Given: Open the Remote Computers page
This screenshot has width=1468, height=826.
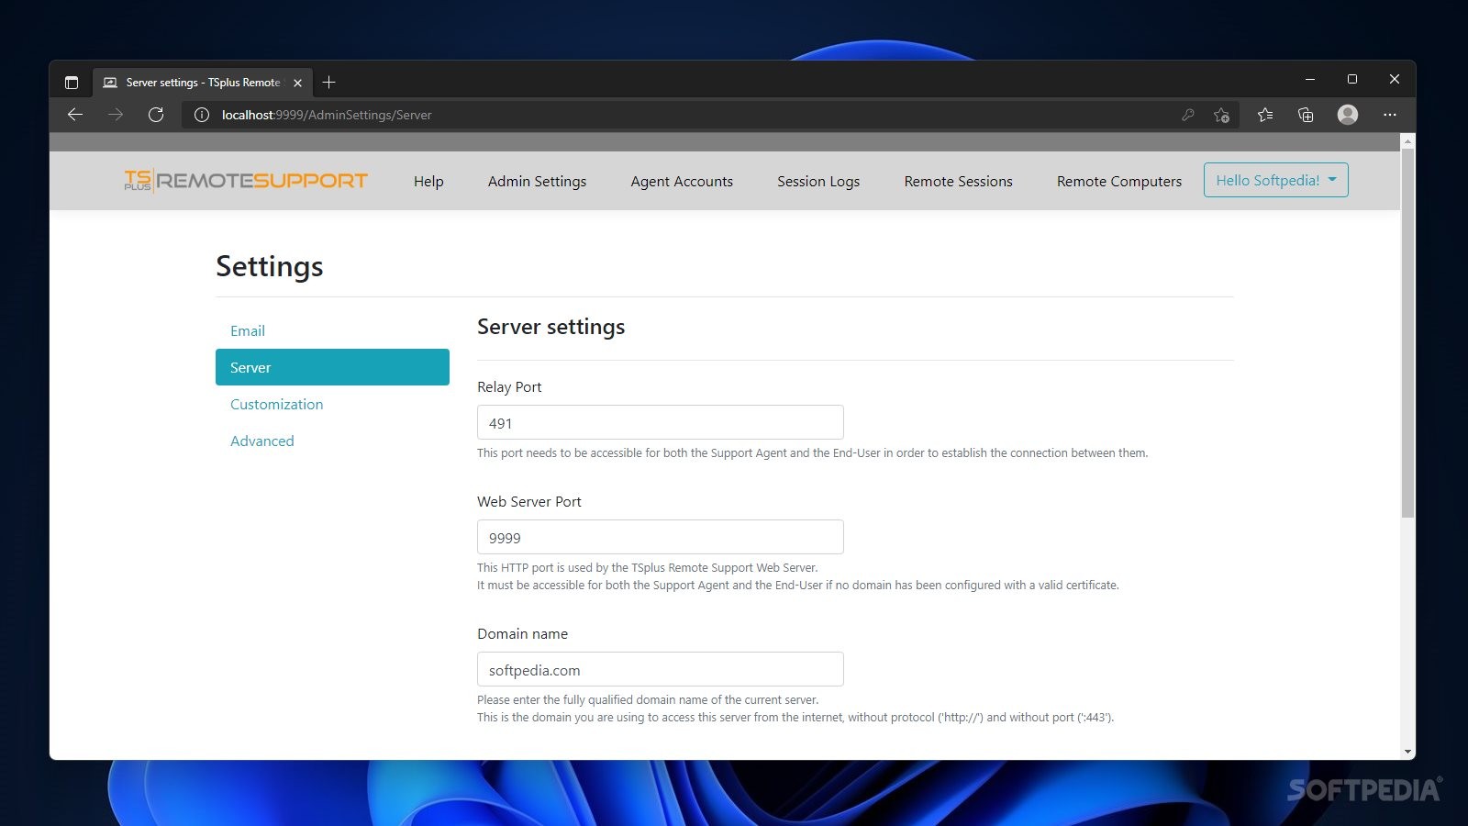Looking at the screenshot, I should [1119, 181].
